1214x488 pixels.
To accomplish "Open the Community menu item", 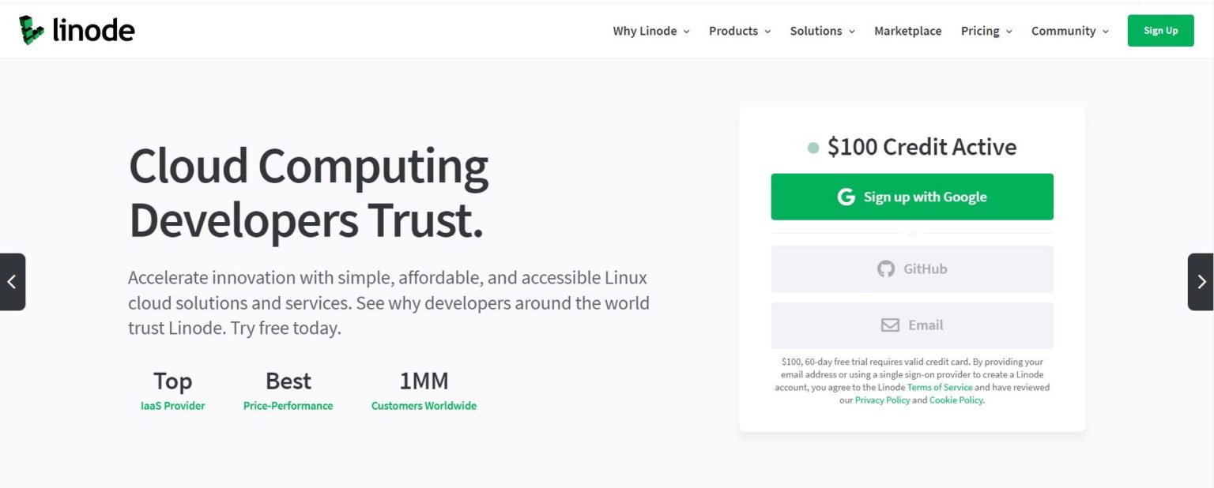I will coord(1062,31).
